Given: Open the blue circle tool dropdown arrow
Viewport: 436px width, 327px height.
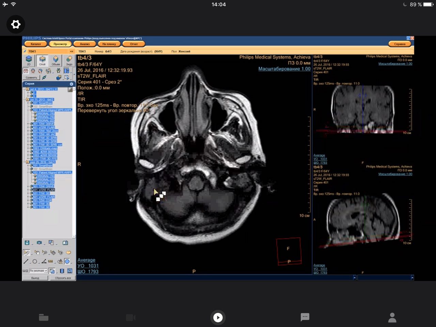Looking at the screenshot, I should tap(72, 263).
